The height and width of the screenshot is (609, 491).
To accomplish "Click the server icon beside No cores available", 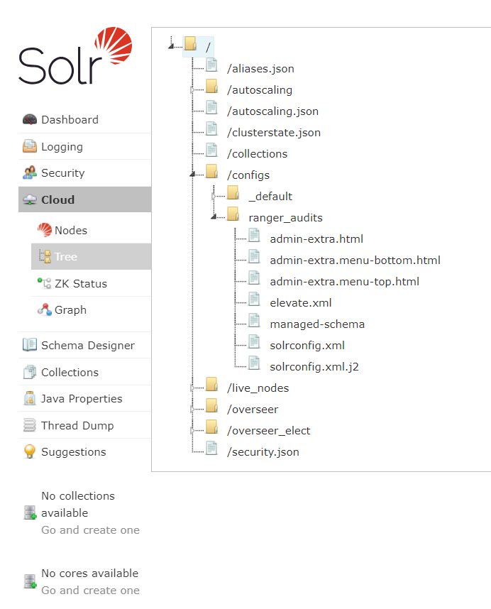I will tap(30, 581).
